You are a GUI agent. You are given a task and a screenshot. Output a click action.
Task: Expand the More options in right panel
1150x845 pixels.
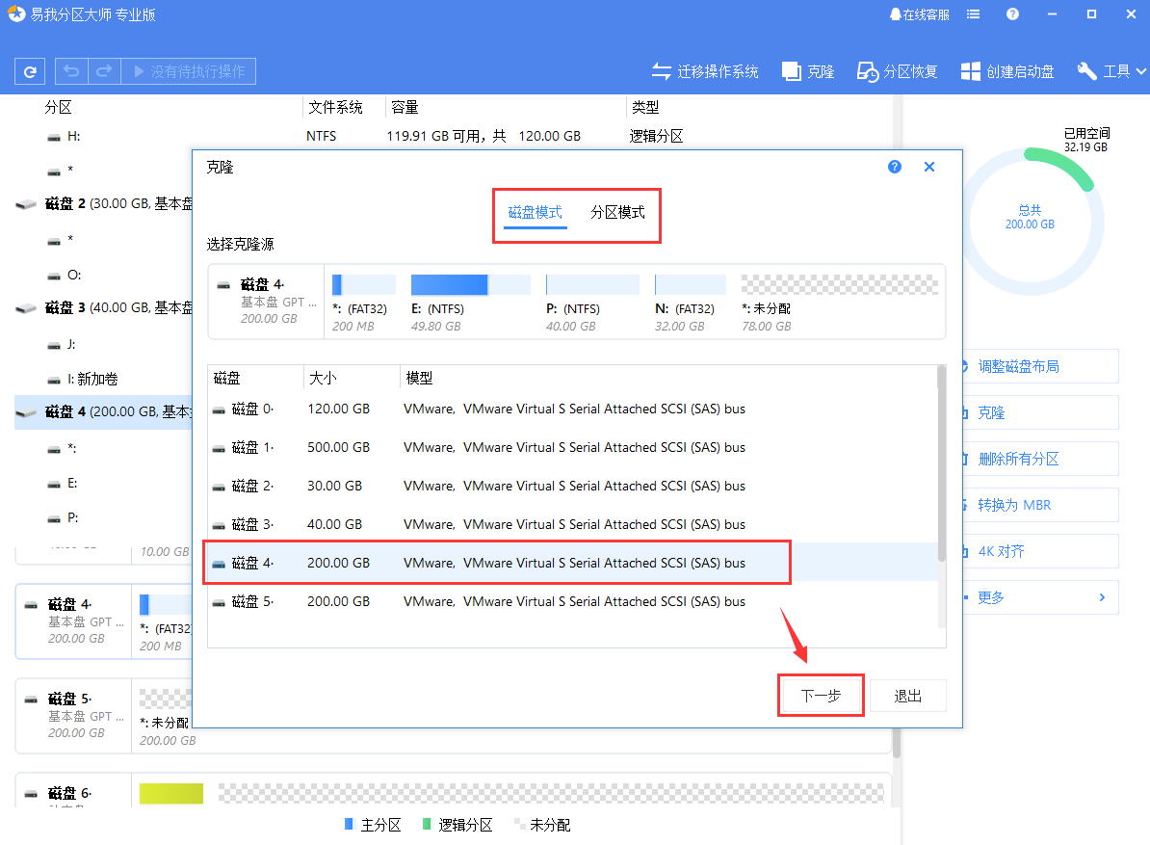point(1040,597)
